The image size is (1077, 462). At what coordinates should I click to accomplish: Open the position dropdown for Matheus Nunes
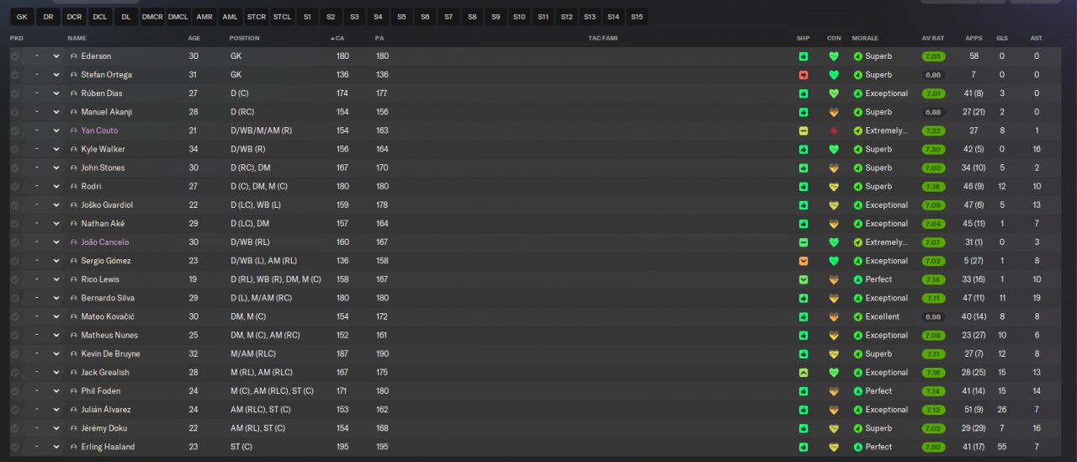[x=44, y=335]
